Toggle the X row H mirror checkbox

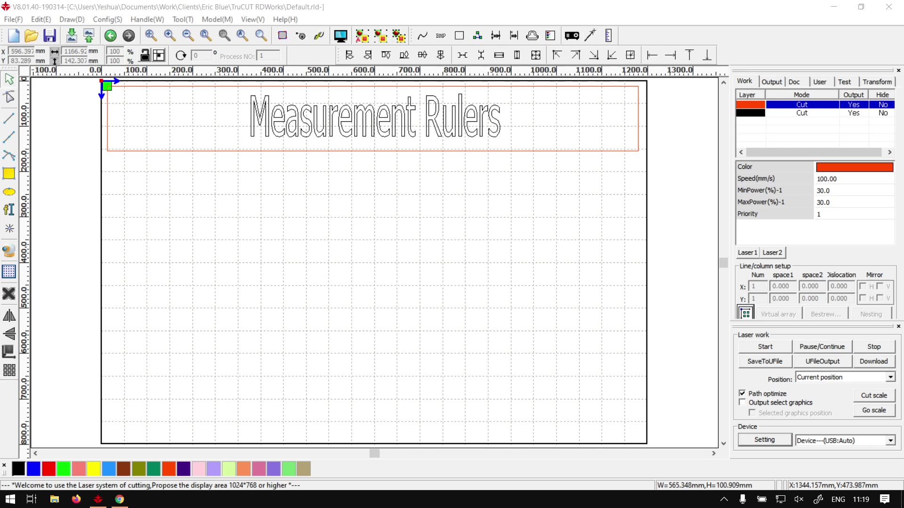[x=863, y=286]
